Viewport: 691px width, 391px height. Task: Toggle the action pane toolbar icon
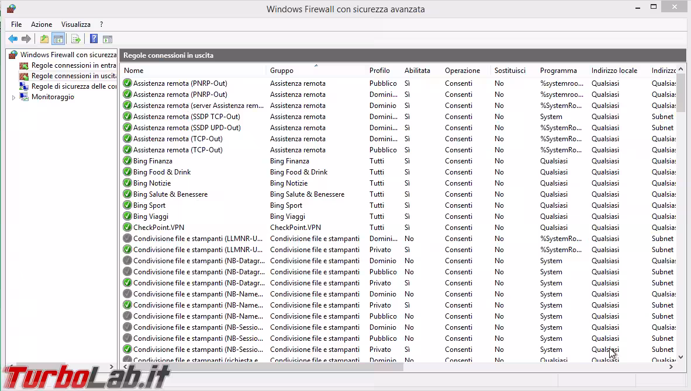tap(108, 39)
